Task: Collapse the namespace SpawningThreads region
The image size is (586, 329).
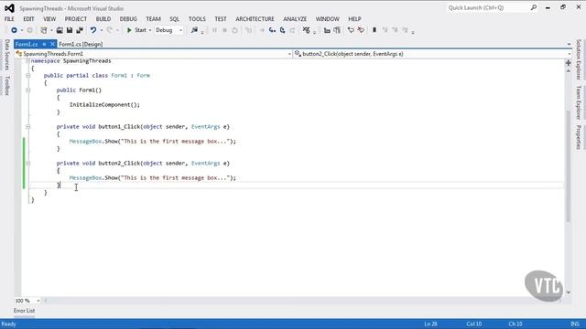Action: click(x=28, y=61)
